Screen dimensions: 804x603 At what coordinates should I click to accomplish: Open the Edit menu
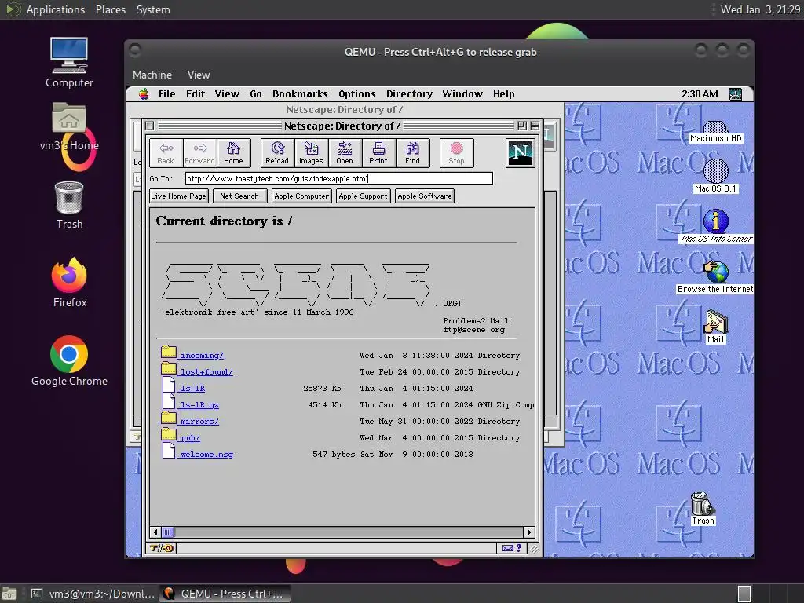pos(196,94)
